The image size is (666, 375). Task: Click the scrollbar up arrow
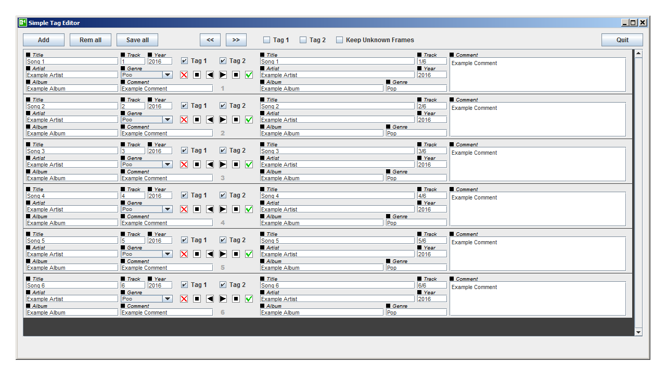pyautogui.click(x=638, y=54)
